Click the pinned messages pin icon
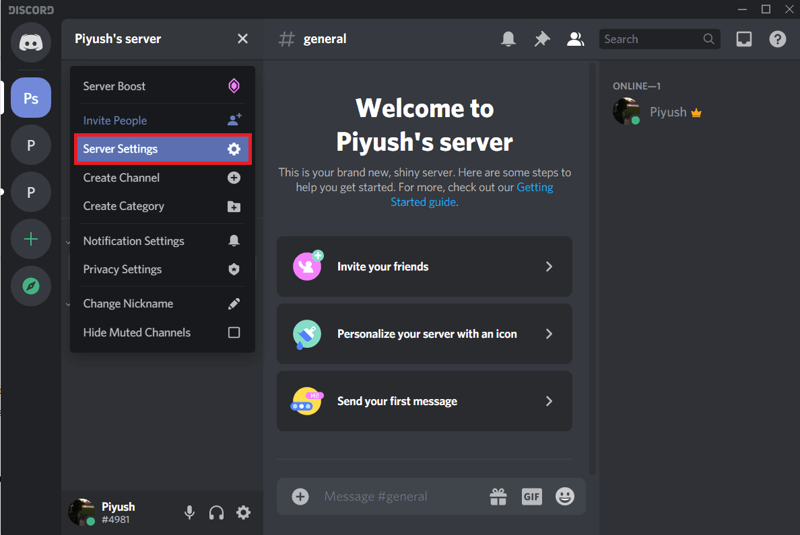Image resolution: width=800 pixels, height=535 pixels. (x=541, y=39)
